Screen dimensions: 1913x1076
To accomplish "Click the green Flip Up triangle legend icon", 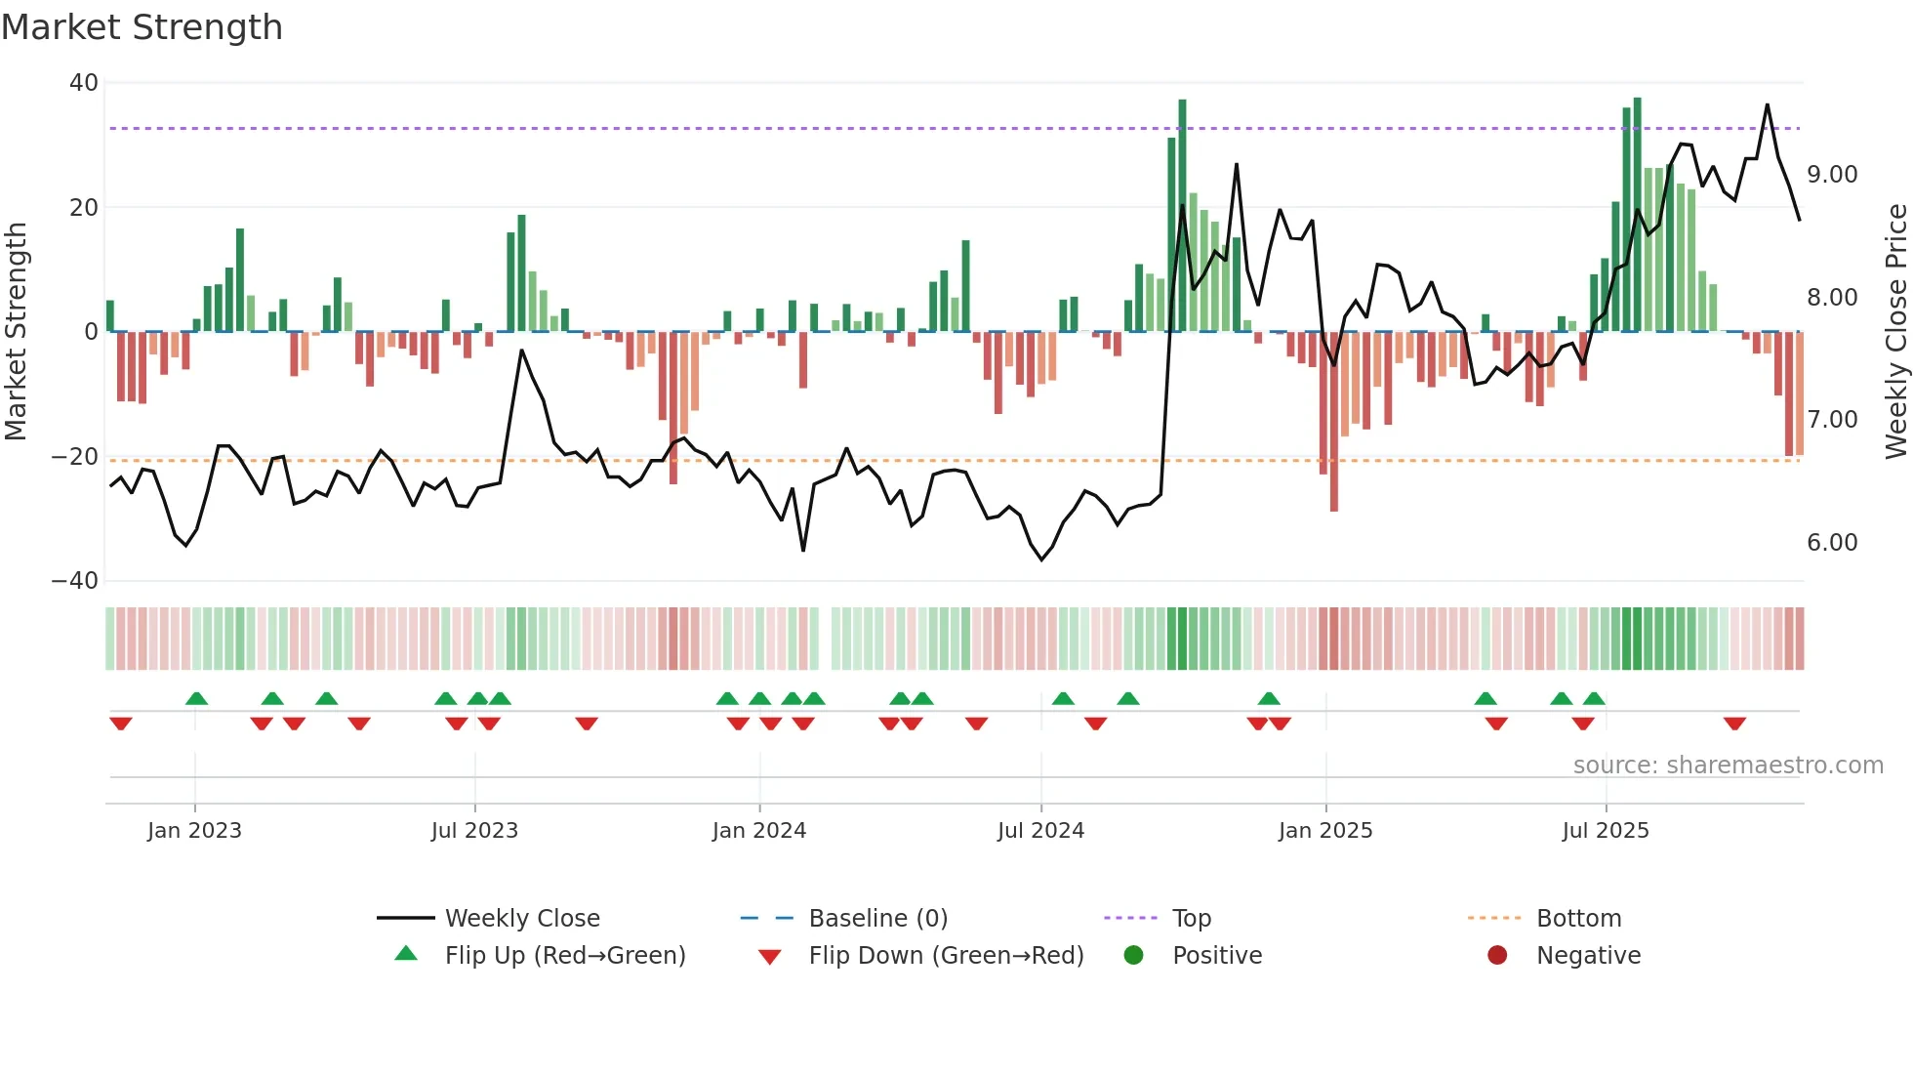I will click(x=406, y=954).
